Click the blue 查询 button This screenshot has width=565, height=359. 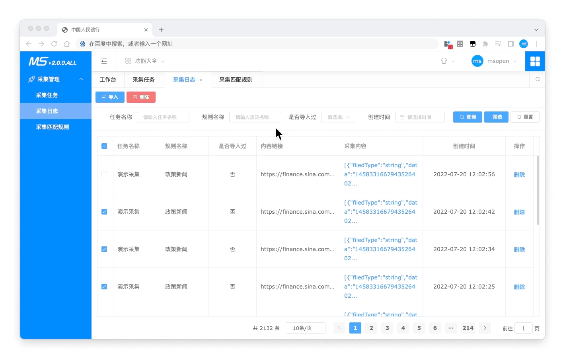tap(468, 117)
